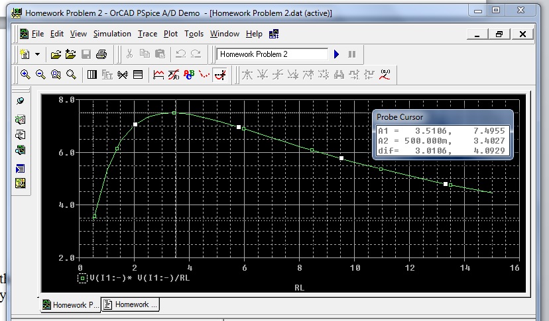This screenshot has width=549, height=321.
Task: Click the Zoom Out magnifier
Action: (x=40, y=74)
